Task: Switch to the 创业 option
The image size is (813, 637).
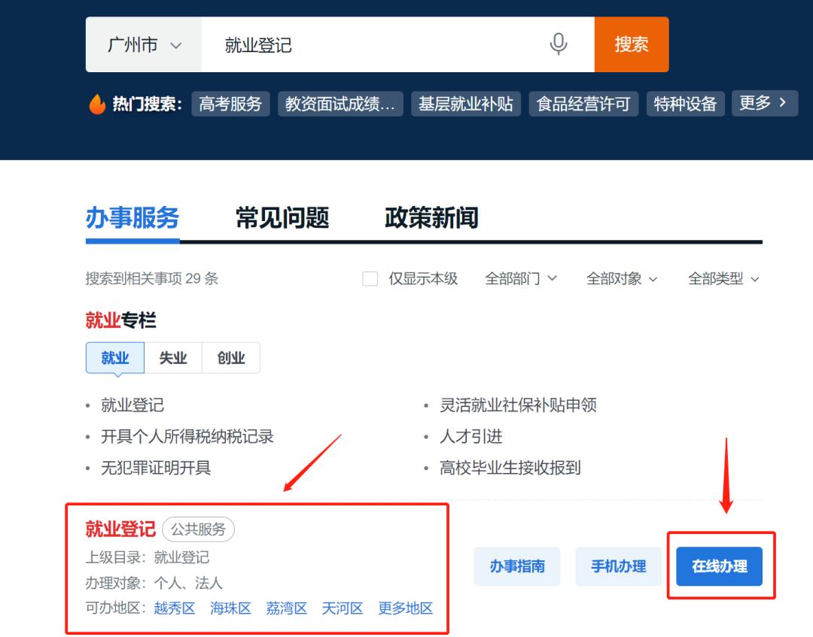Action: (231, 357)
